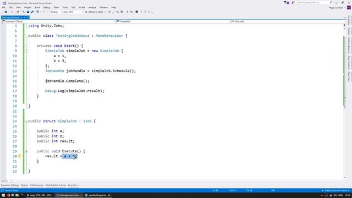Open the Error List tab at the bottom
Image resolution: width=352 pixels, height=198 pixels.
(x=73, y=185)
